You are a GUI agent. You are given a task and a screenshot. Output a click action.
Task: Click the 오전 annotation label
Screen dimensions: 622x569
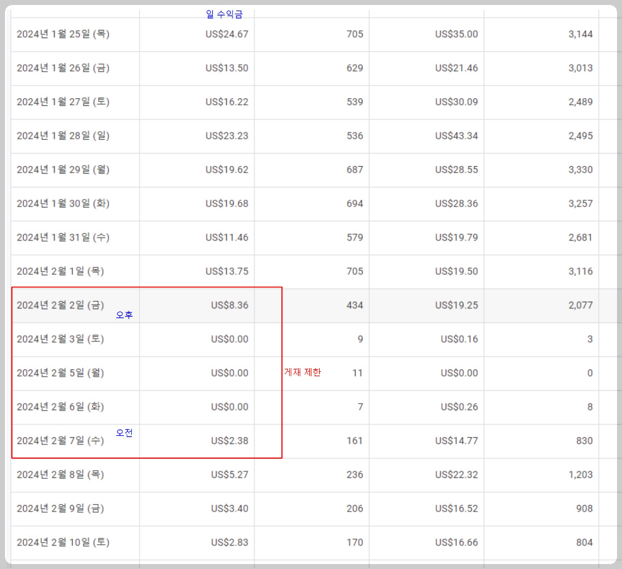point(124,433)
